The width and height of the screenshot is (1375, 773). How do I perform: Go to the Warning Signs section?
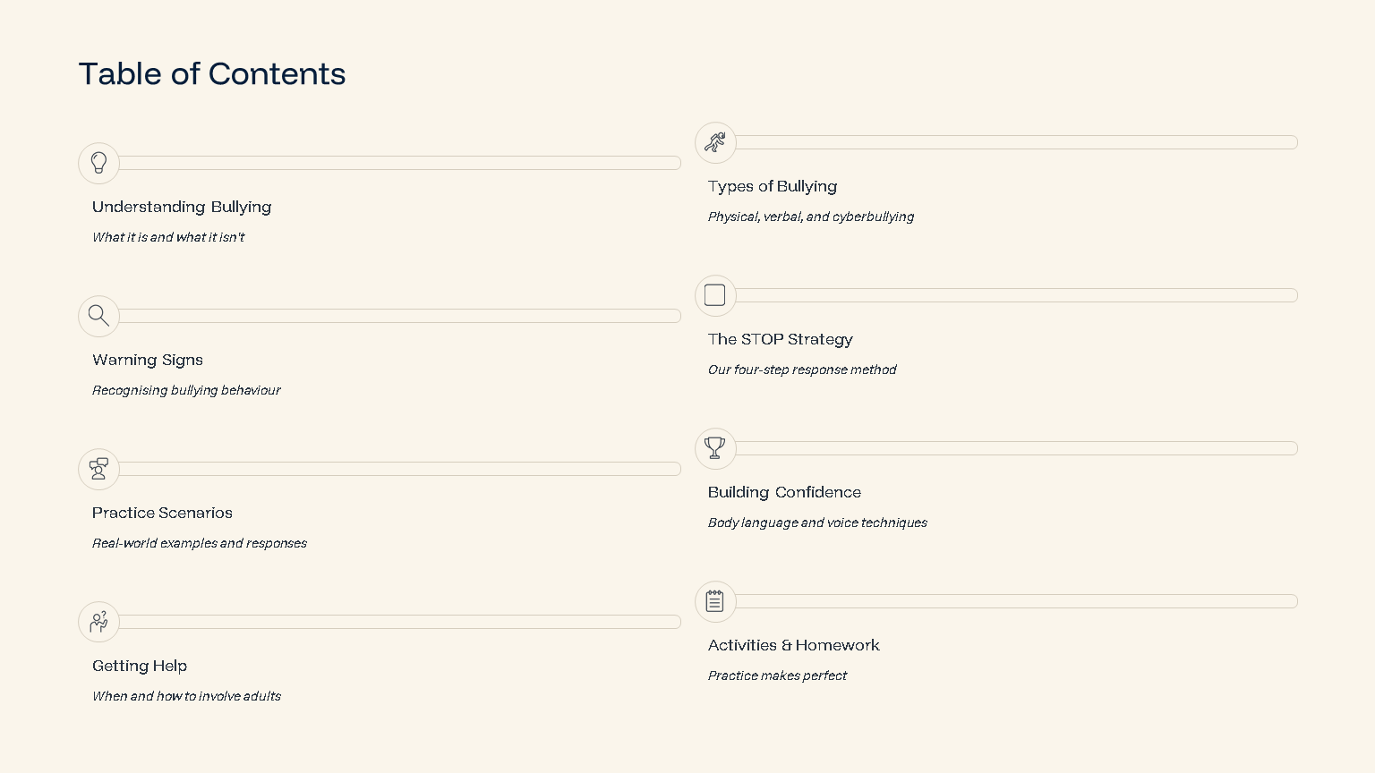[x=148, y=360]
